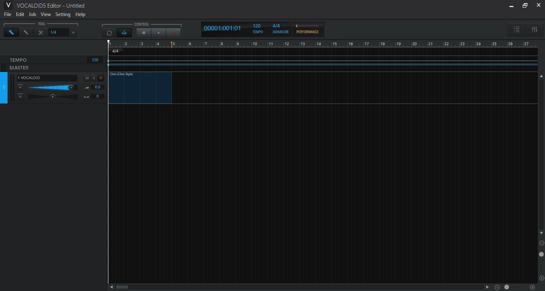The width and height of the screenshot is (545, 291).
Task: Click bar 9 on the timeline ruler
Action: (238, 44)
